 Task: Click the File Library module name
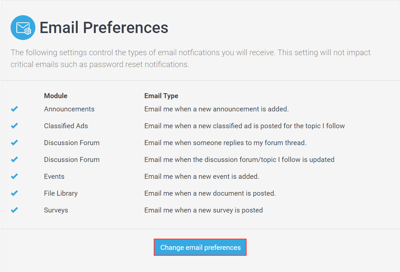61,193
